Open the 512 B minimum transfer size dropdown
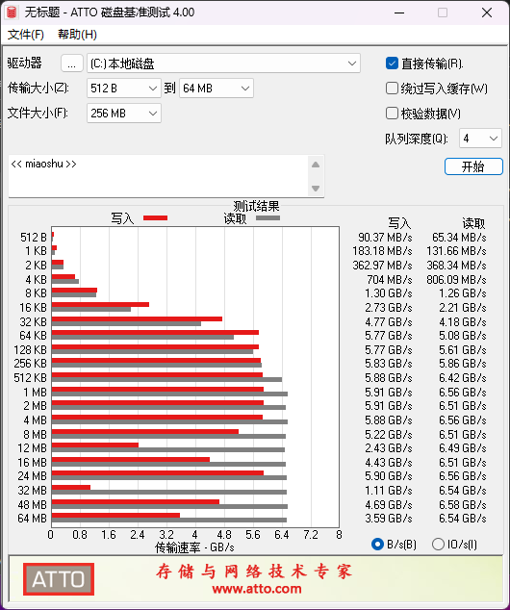This screenshot has height=610, width=510. [x=124, y=89]
